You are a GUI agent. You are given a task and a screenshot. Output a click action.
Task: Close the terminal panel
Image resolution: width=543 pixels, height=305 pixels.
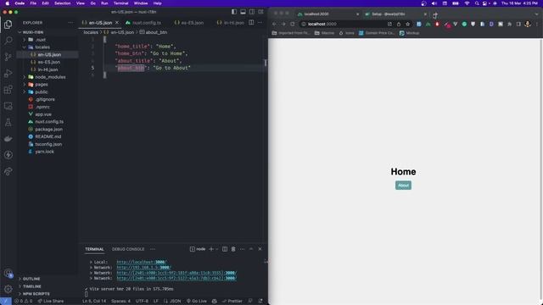tap(260, 249)
